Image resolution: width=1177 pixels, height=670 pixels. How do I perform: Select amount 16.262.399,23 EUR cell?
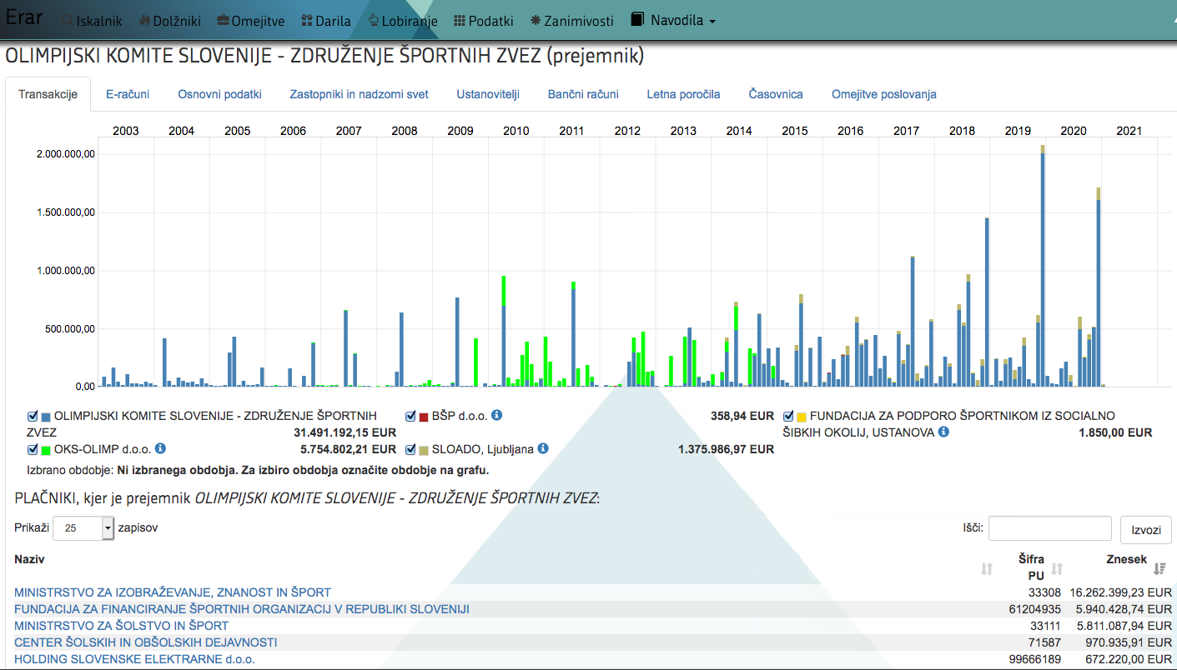pos(1122,592)
